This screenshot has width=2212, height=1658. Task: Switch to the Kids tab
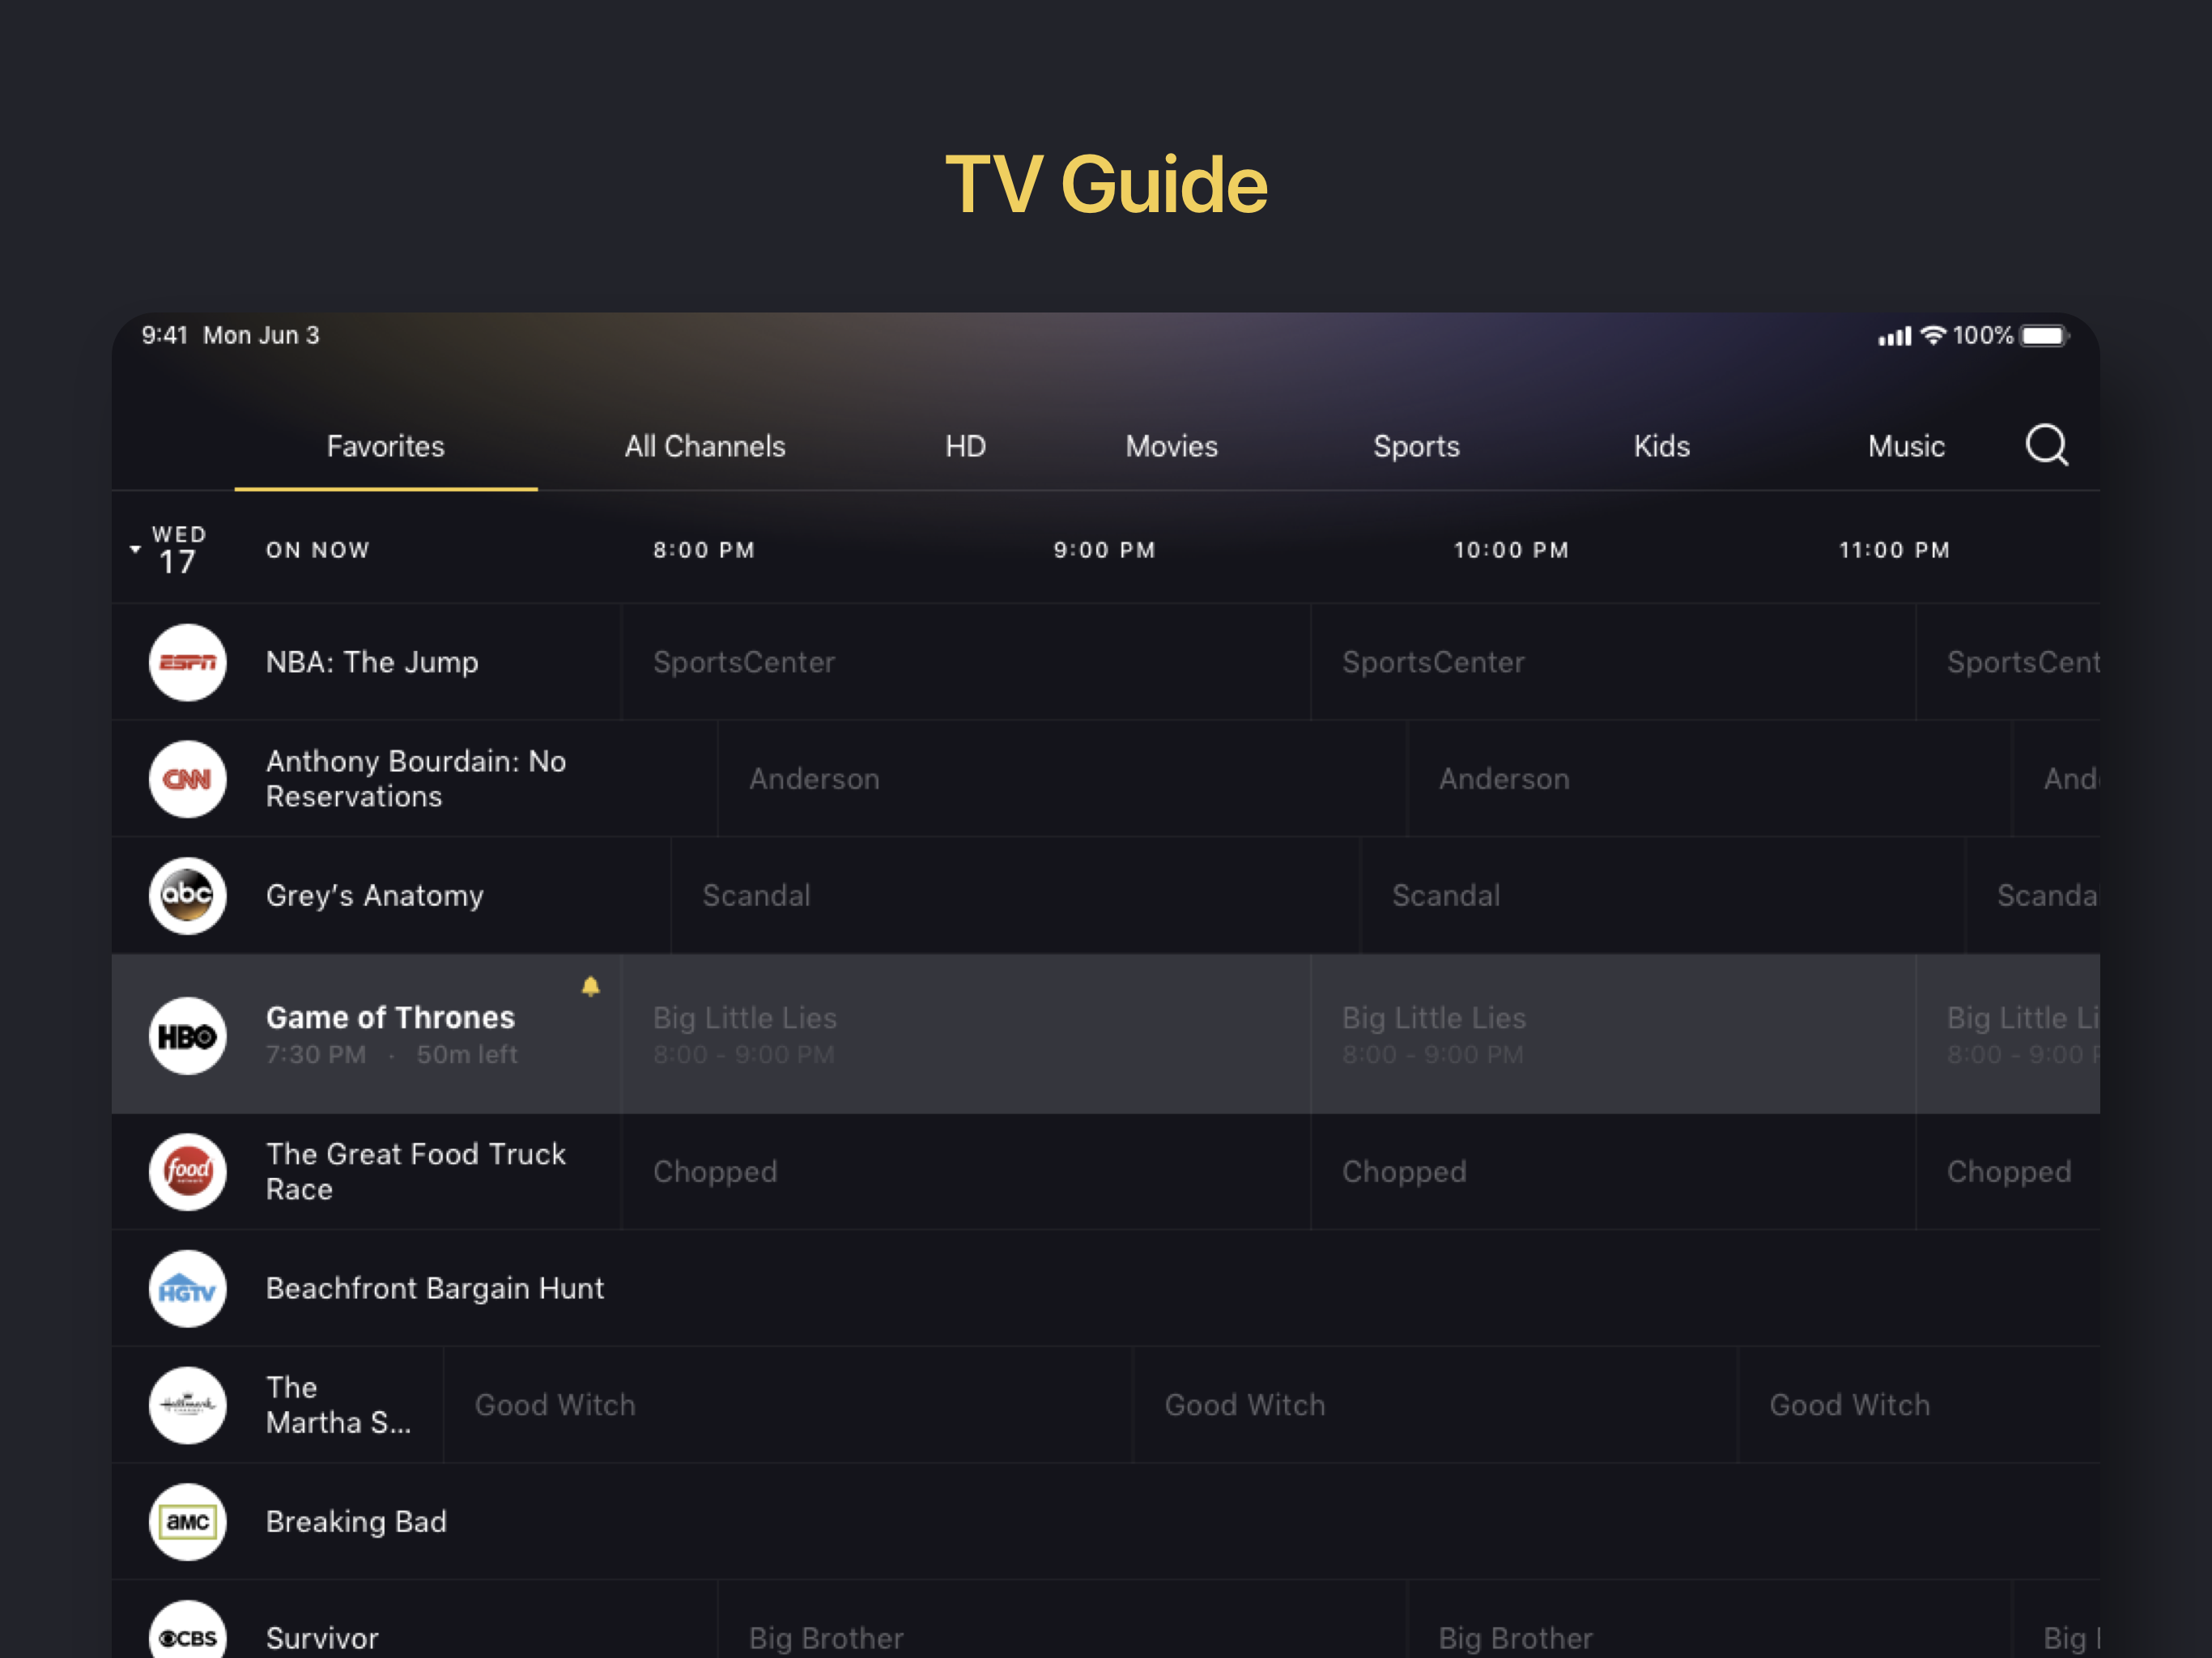pyautogui.click(x=1662, y=446)
